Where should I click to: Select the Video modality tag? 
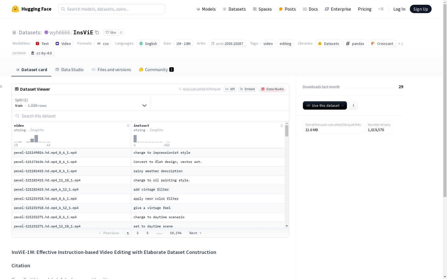(63, 44)
